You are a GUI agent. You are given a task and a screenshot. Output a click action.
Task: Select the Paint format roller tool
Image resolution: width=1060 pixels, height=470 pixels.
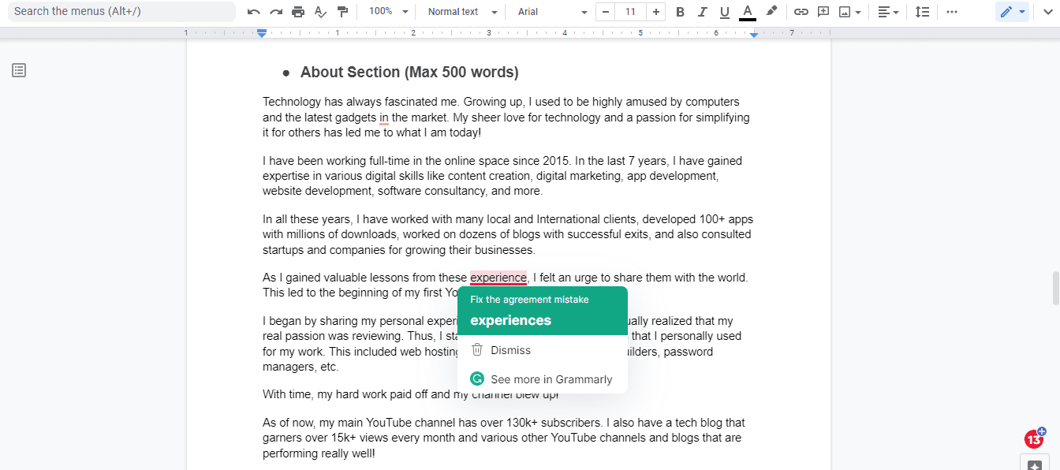[x=342, y=12]
